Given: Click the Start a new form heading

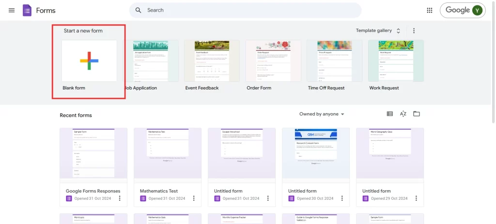Looking at the screenshot, I should click(83, 30).
